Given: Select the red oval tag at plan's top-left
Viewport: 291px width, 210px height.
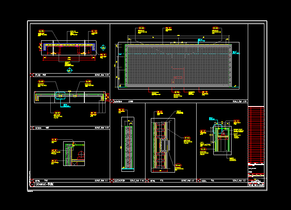Looking at the screenshot, I should click(x=41, y=31).
